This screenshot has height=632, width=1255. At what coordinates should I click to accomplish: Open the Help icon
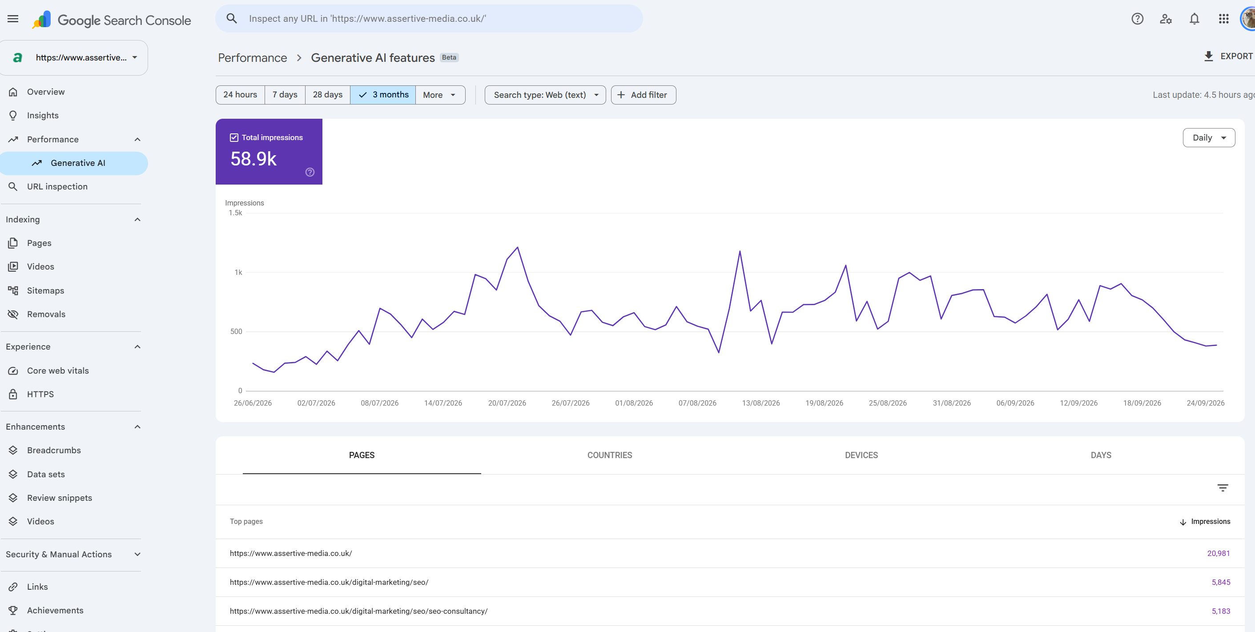point(1137,19)
